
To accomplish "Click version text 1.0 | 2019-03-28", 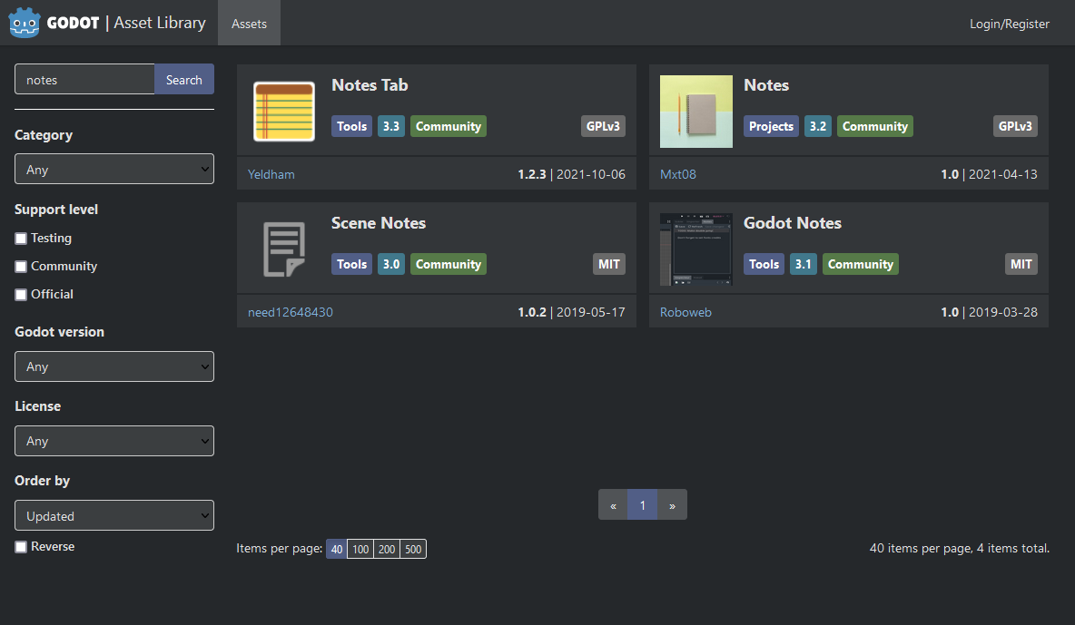I will tap(989, 312).
